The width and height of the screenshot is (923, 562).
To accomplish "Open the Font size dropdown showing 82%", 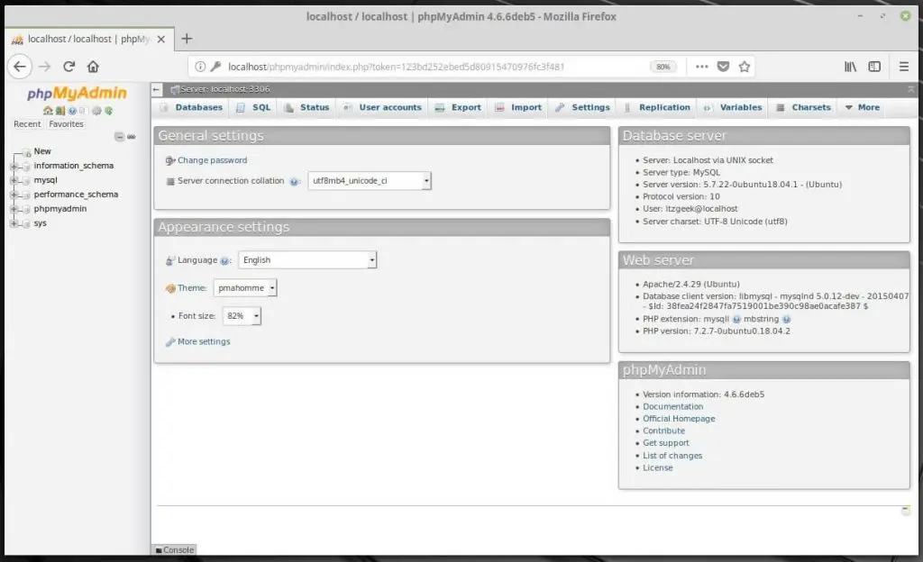I will 242,316.
